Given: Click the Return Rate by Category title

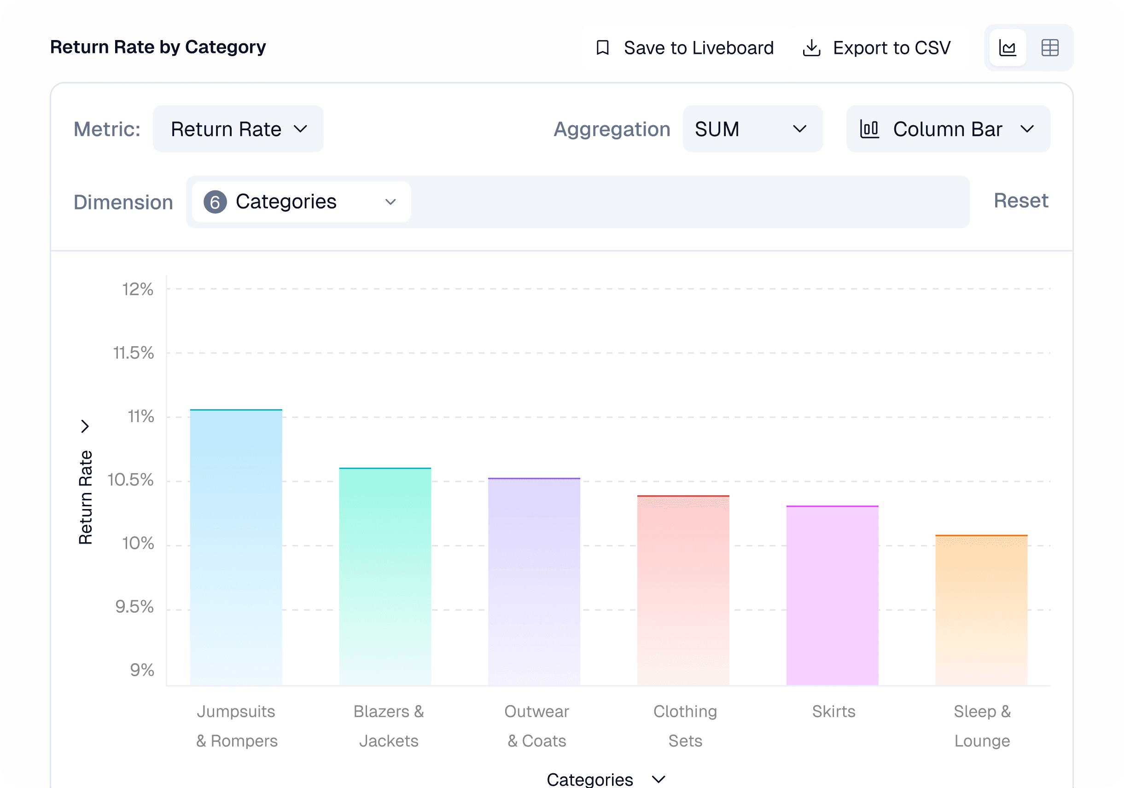Looking at the screenshot, I should coord(158,47).
